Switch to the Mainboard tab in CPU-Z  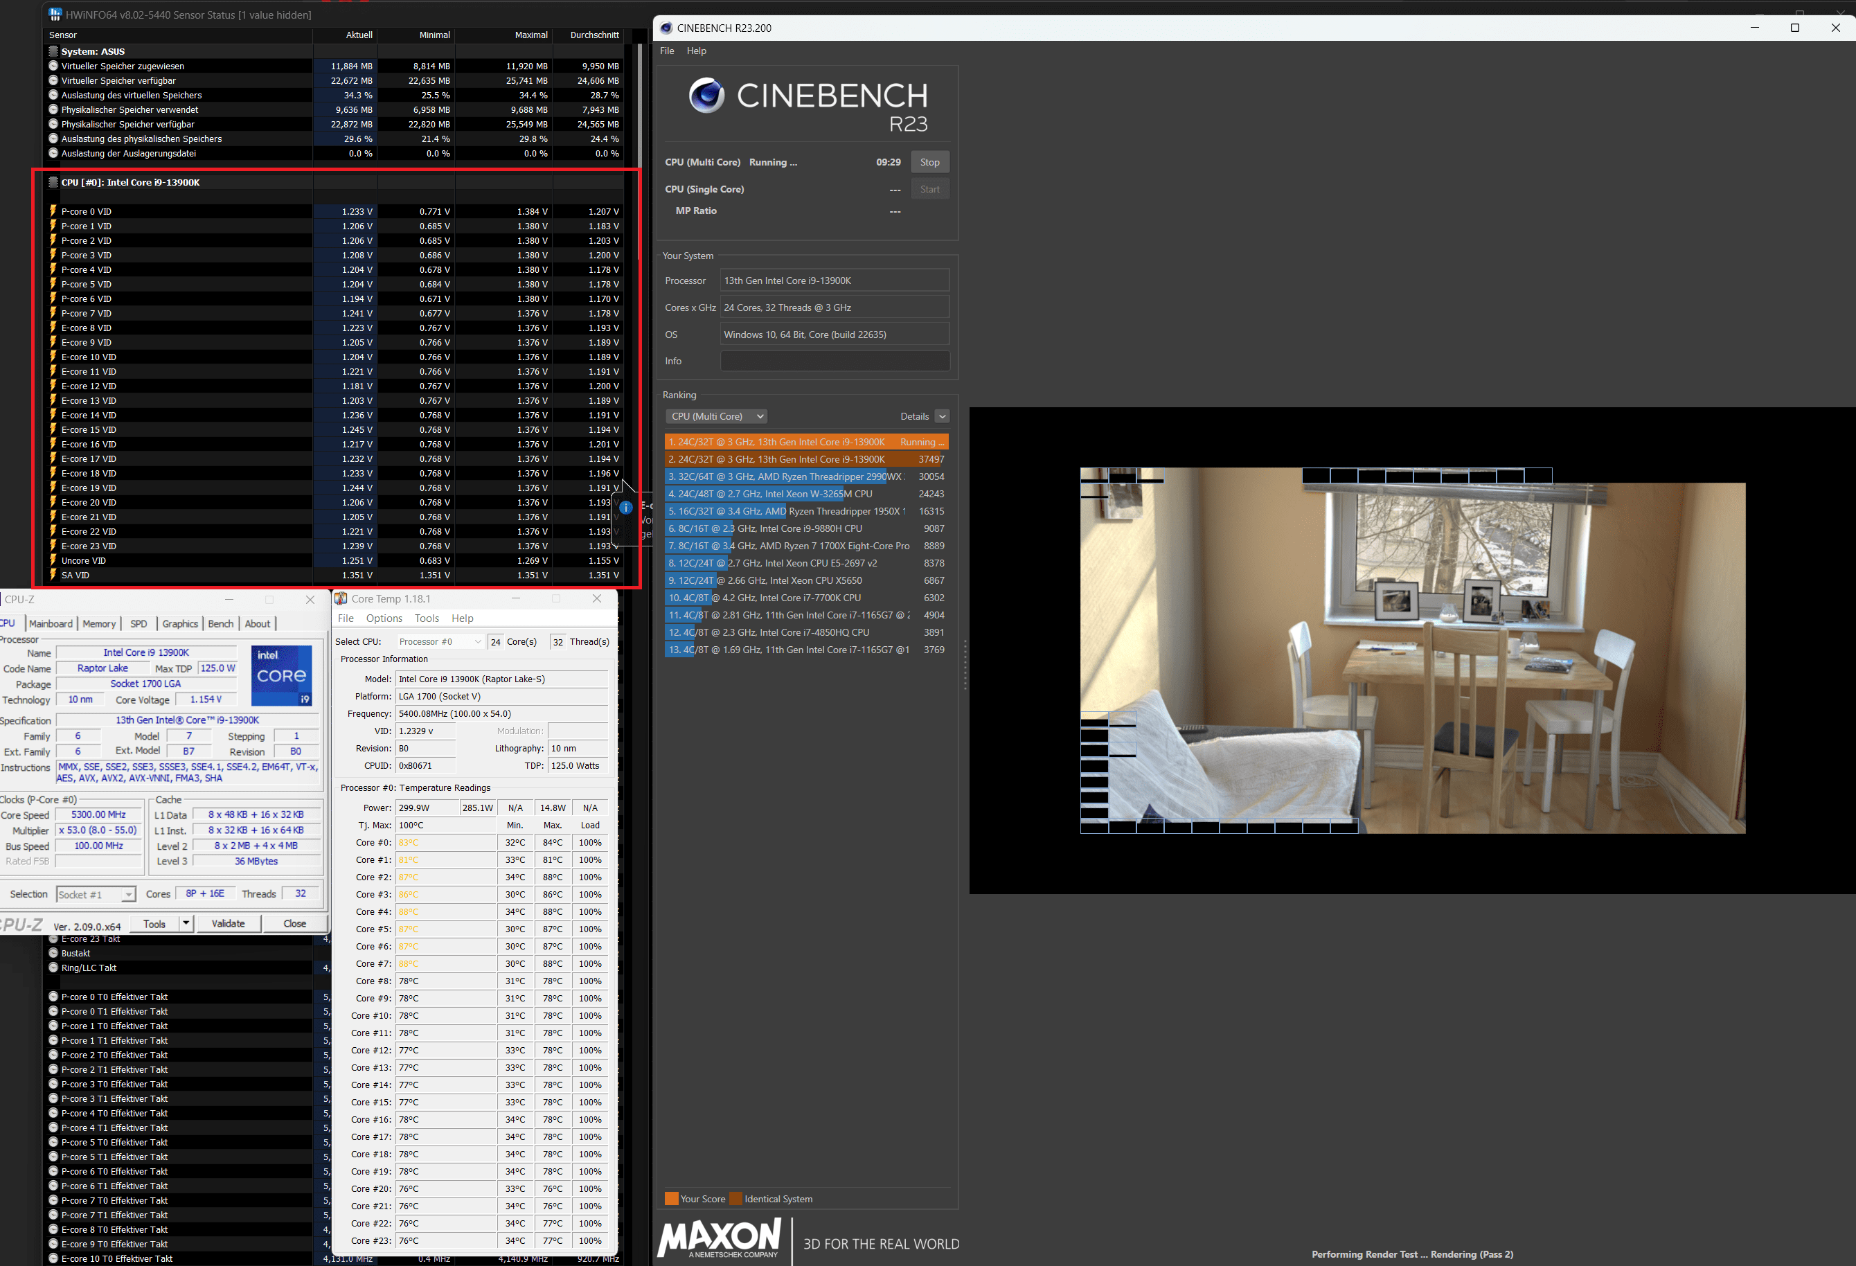(x=51, y=624)
